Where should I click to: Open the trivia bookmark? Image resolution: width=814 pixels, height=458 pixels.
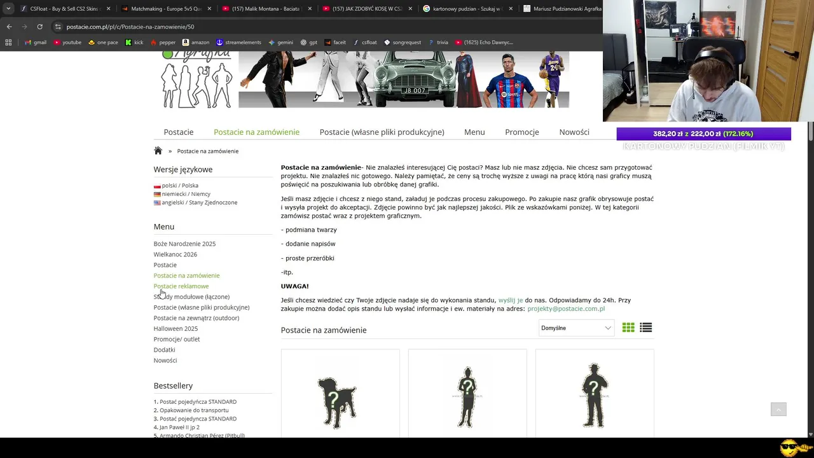[x=438, y=43]
